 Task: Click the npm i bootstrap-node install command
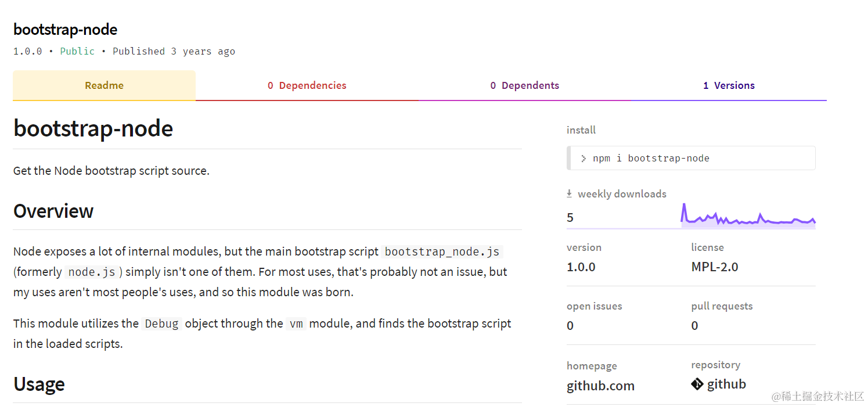[x=651, y=158]
